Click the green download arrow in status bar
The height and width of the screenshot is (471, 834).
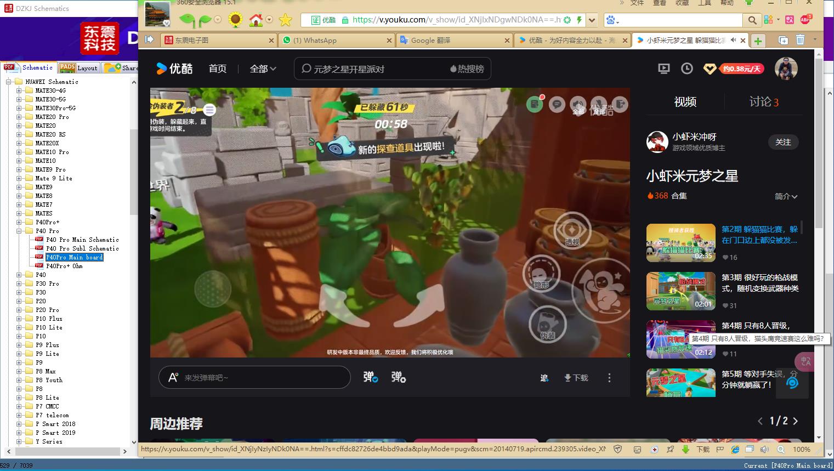[685, 449]
